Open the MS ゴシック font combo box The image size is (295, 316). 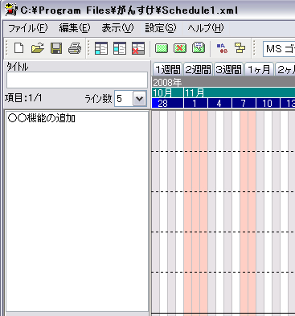279,49
